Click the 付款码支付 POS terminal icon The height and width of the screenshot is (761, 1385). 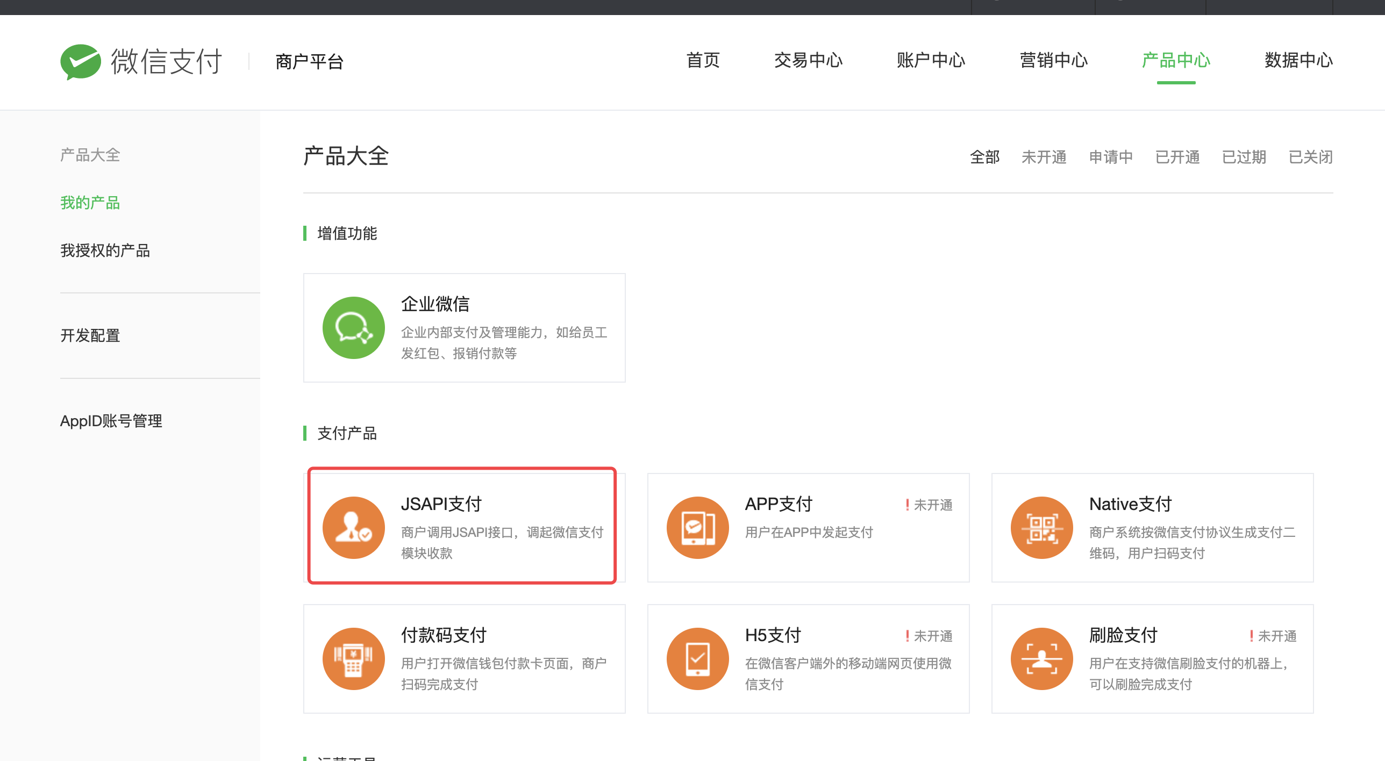(x=353, y=658)
